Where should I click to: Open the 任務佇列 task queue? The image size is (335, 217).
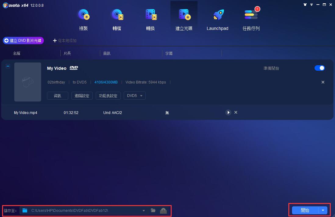point(251,20)
